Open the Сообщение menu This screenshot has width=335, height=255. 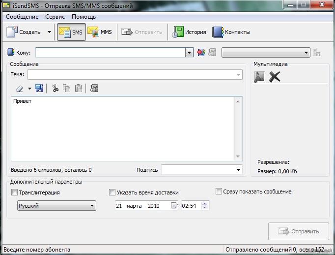click(22, 17)
